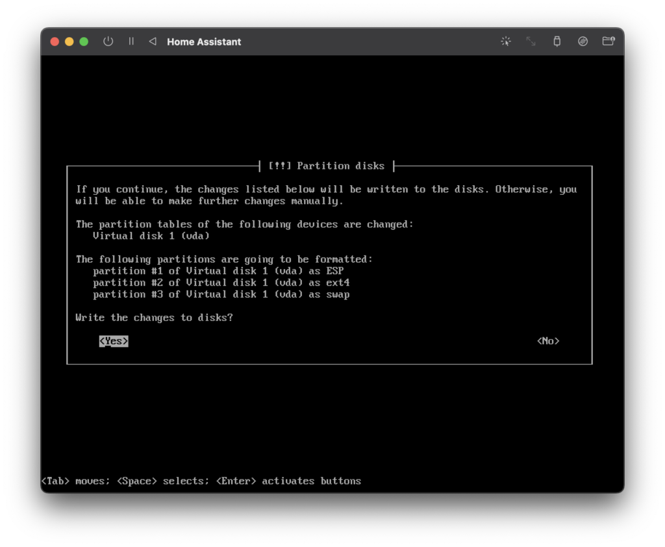This screenshot has width=665, height=547.
Task: Close the window with red button
Action: 55,42
